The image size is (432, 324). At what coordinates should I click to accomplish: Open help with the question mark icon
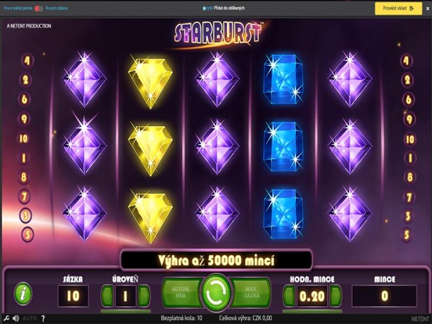[43, 319]
